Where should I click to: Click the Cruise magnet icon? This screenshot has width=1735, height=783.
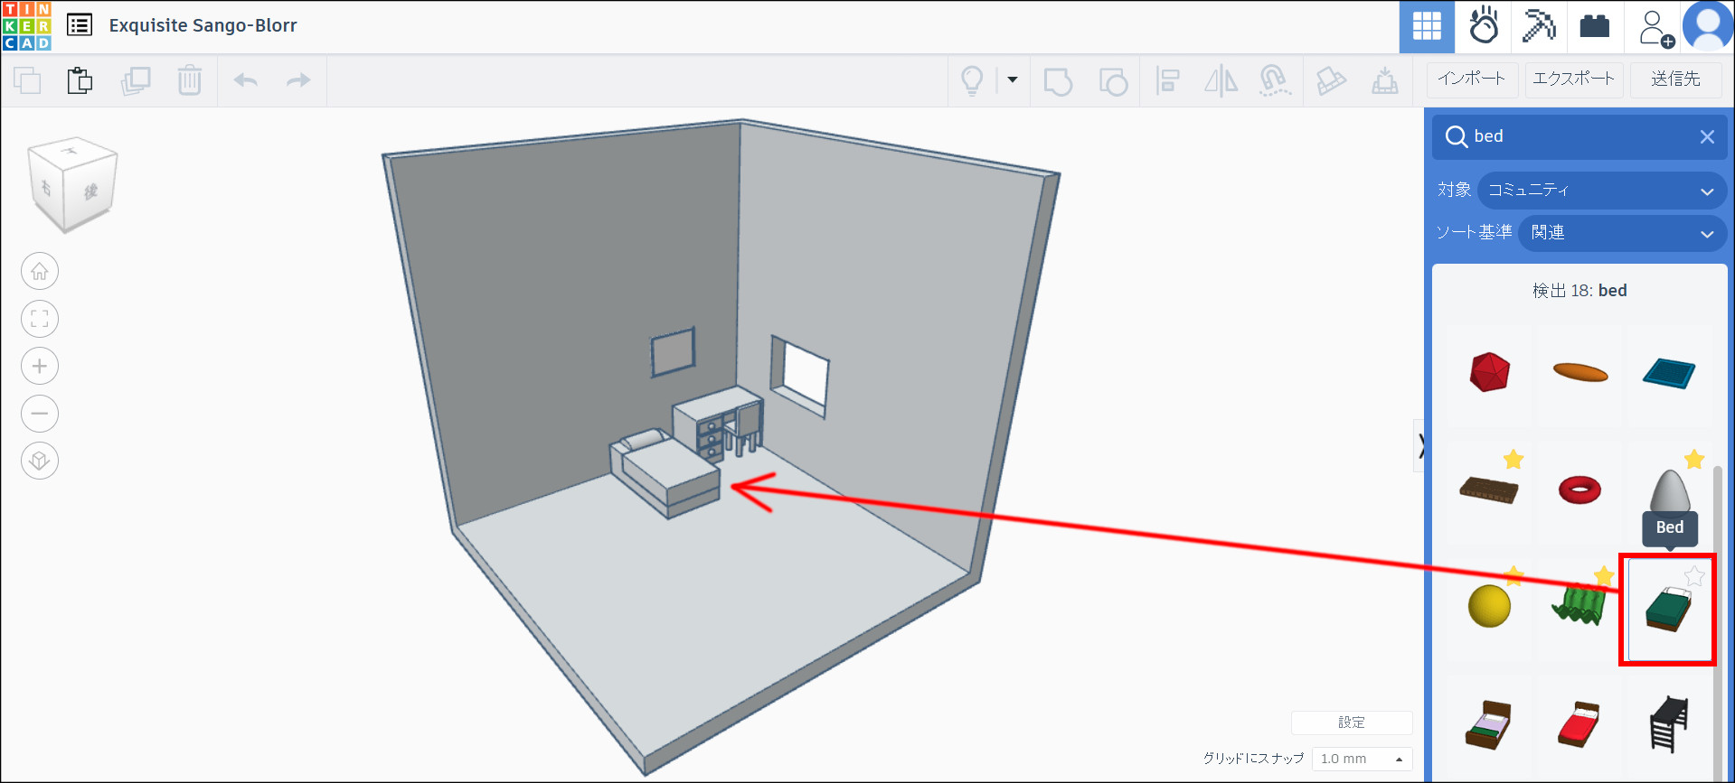point(1275,80)
